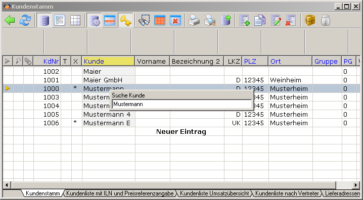Screen dimensions: 363x200
Task: Open search with binoculars icon
Action: click(x=144, y=20)
